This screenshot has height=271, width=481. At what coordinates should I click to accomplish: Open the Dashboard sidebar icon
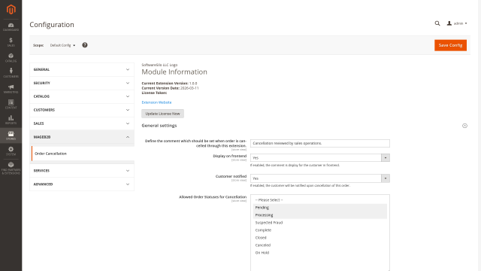click(11, 27)
